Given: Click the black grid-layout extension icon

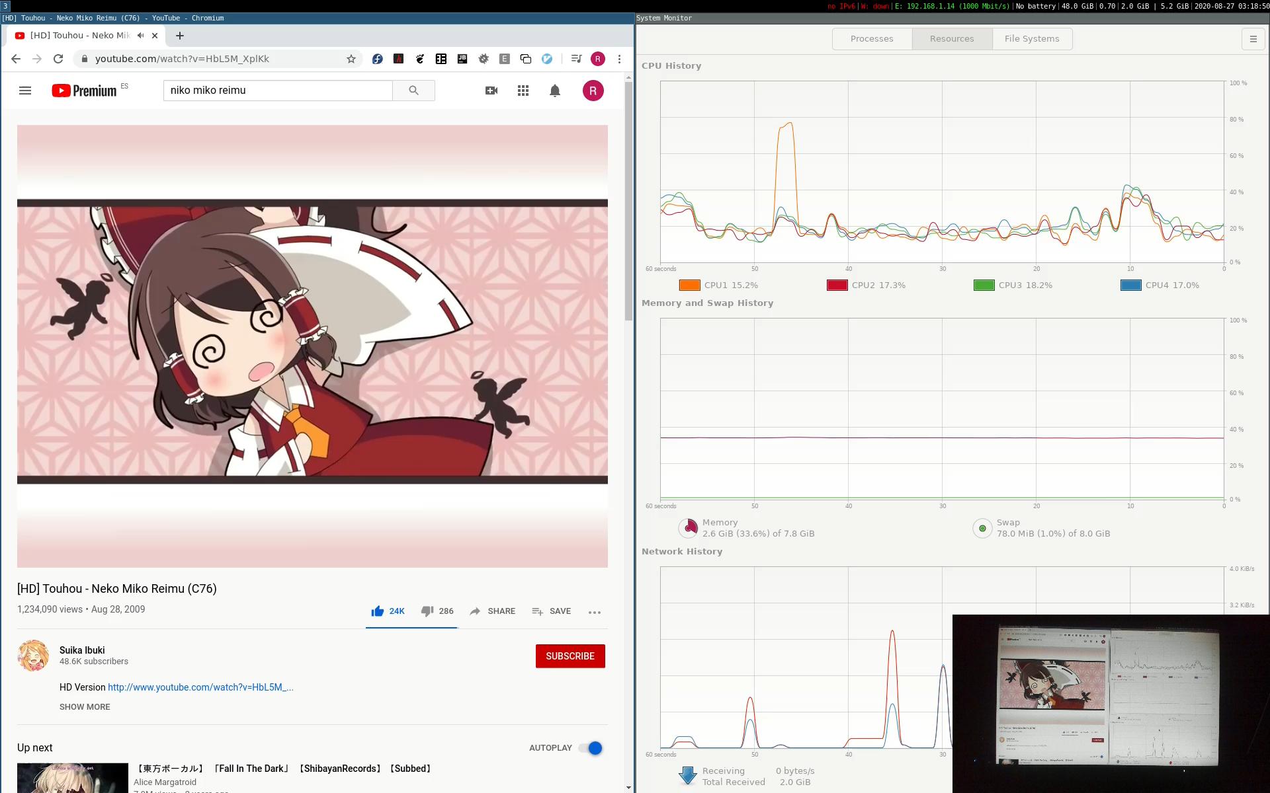Looking at the screenshot, I should 441,59.
